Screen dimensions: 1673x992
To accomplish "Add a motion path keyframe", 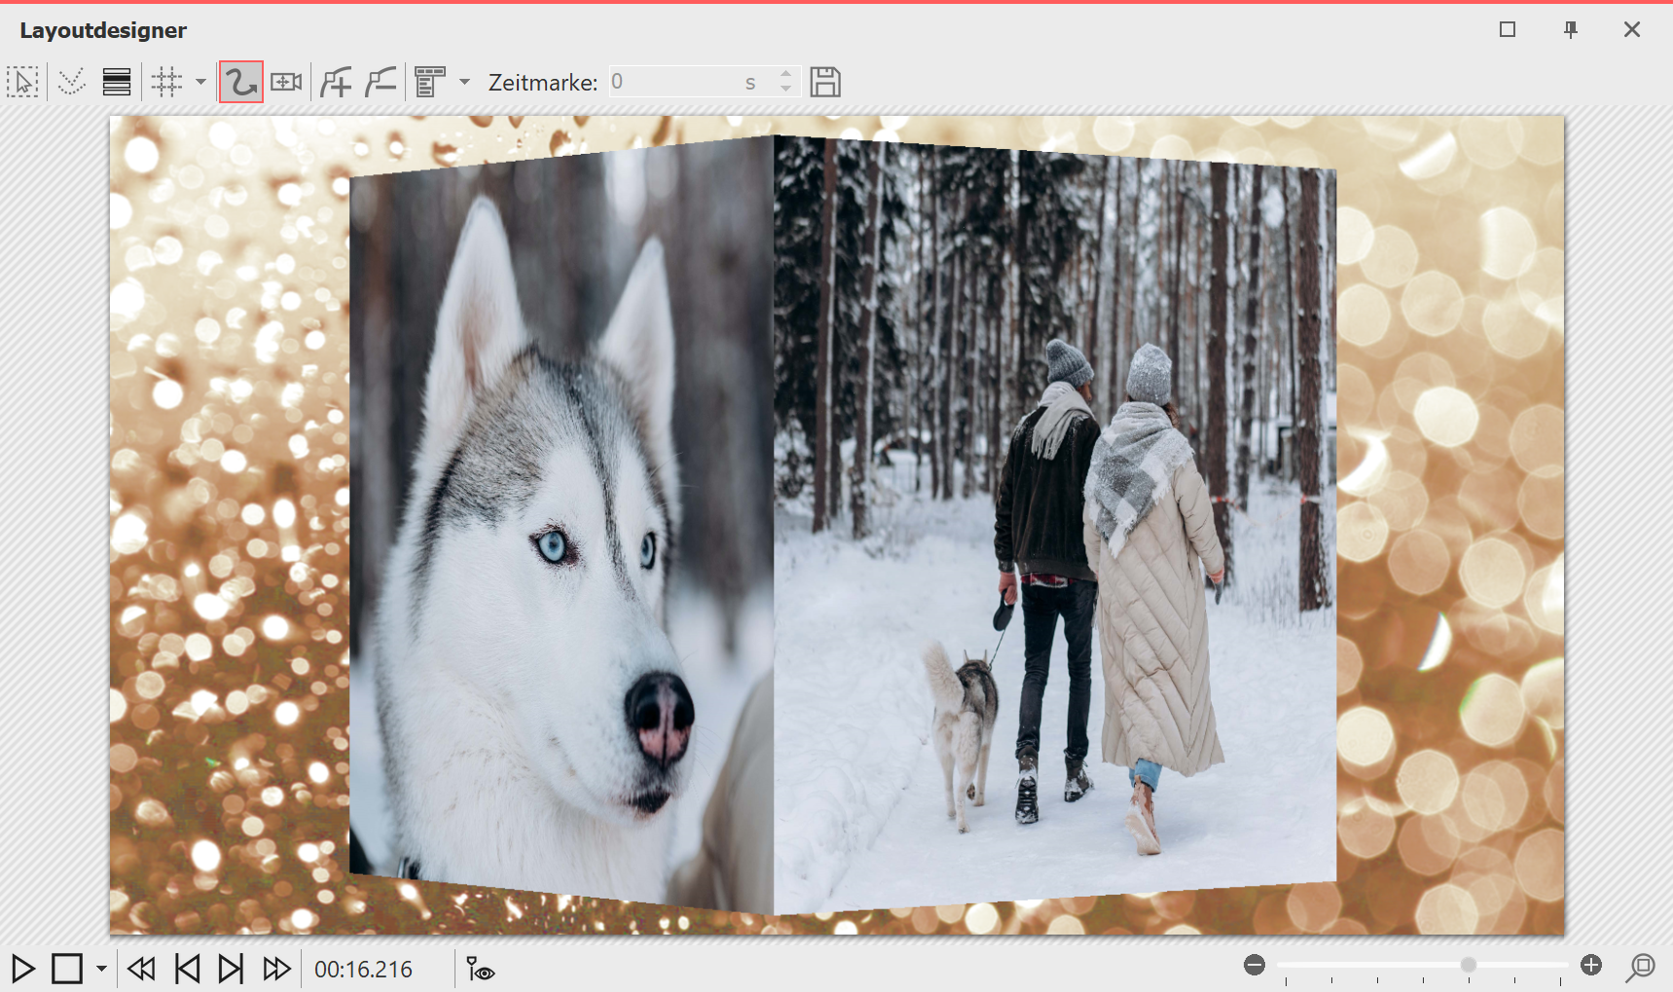I will pos(336,82).
